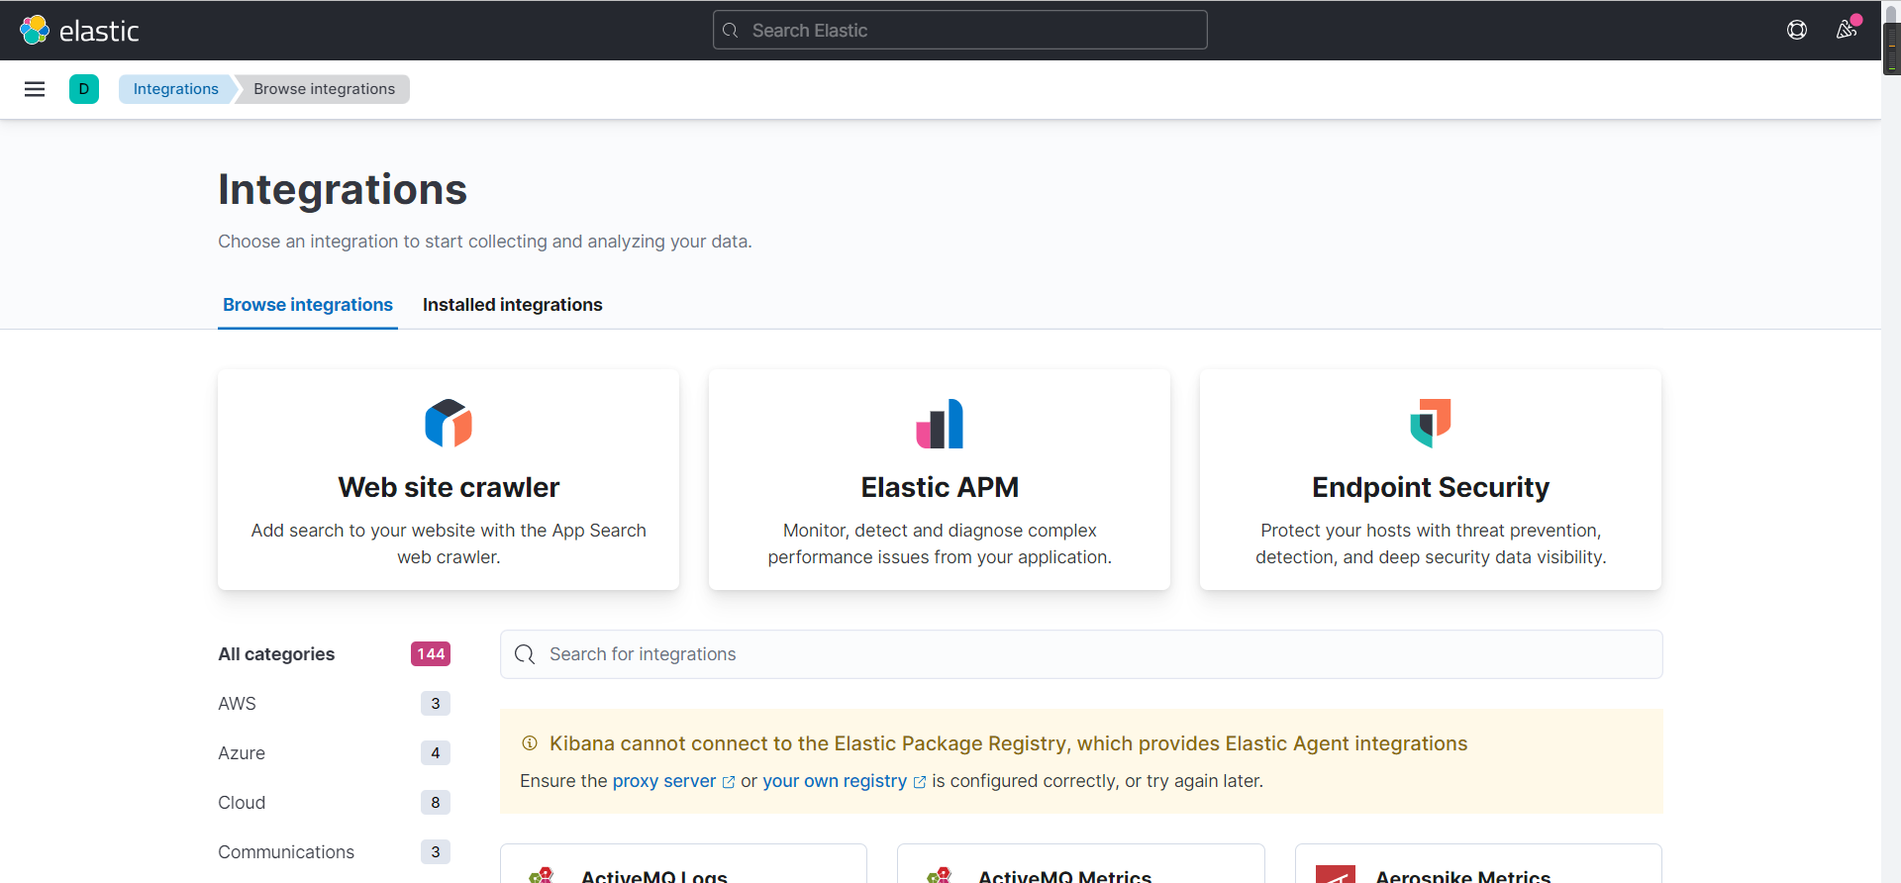
Task: Click the Elastic APM bar chart icon
Action: click(x=940, y=424)
